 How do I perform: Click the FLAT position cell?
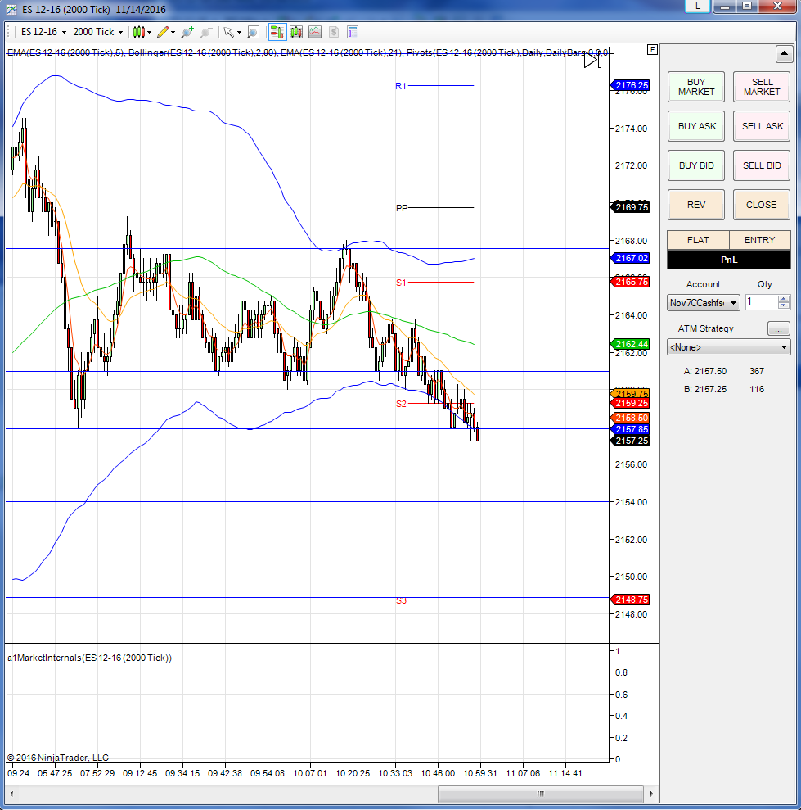point(698,240)
